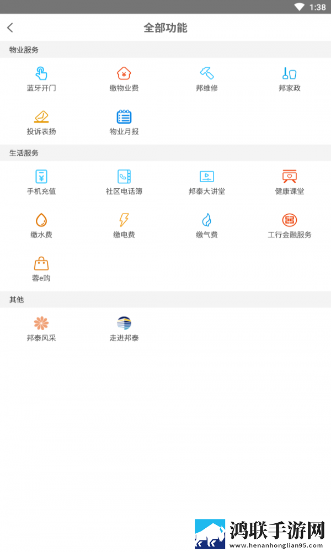Select the 邦家政 cleaning icon
The width and height of the screenshot is (331, 552).
tap(290, 73)
